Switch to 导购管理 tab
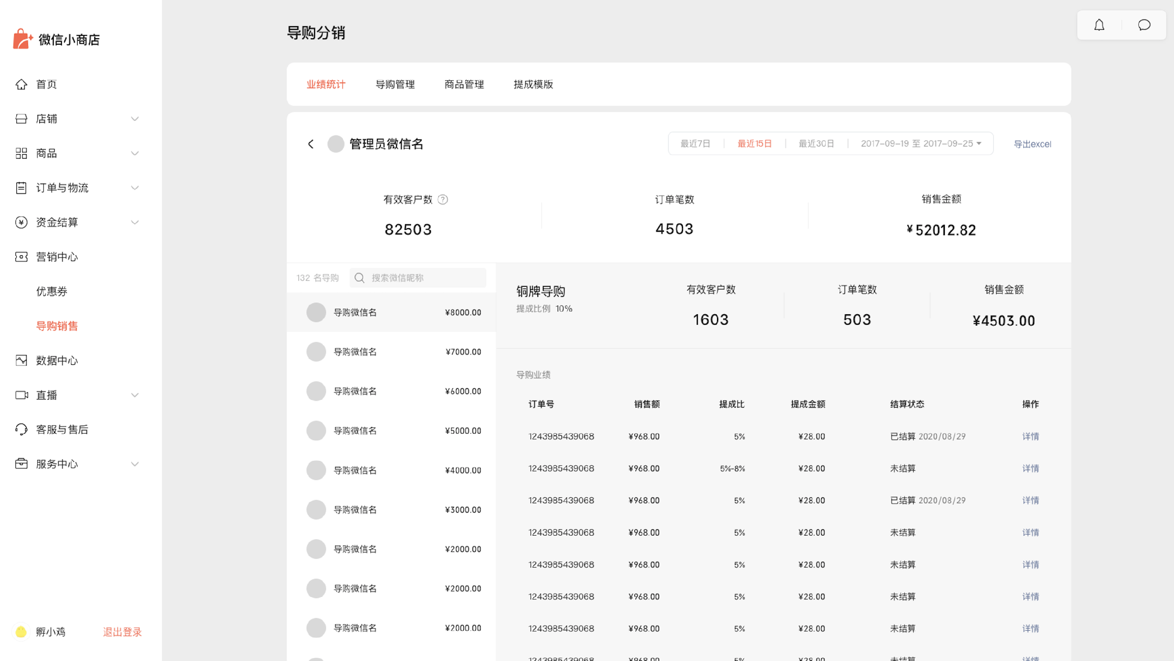Image resolution: width=1174 pixels, height=661 pixels. pyautogui.click(x=395, y=84)
